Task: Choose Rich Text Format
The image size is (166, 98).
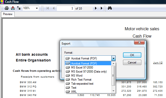Action: point(88,80)
